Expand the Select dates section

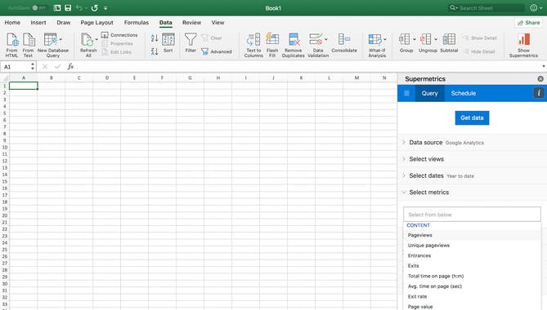472,175
